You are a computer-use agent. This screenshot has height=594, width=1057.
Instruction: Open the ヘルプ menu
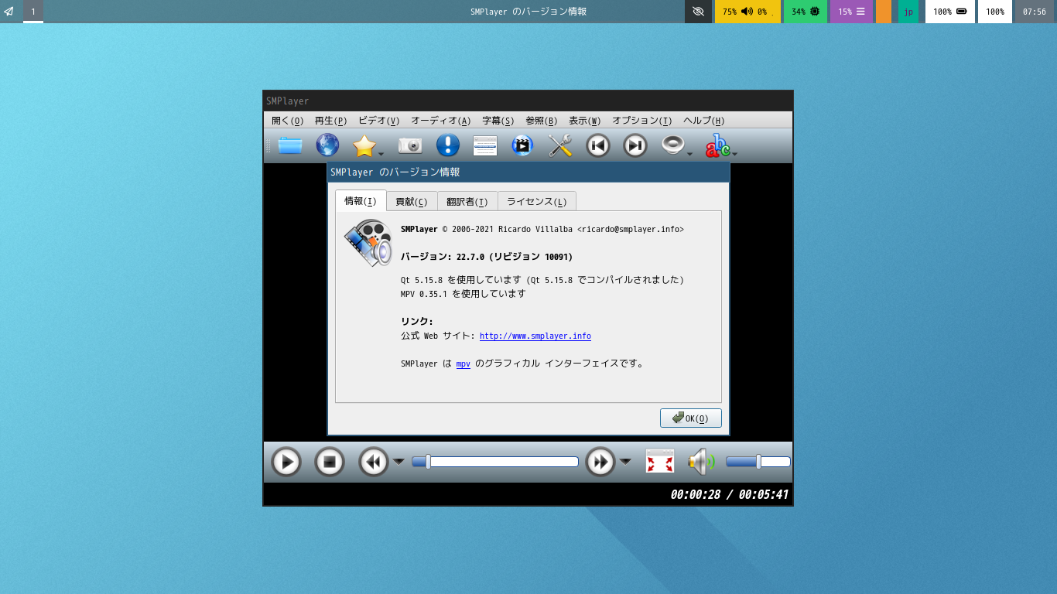[704, 121]
